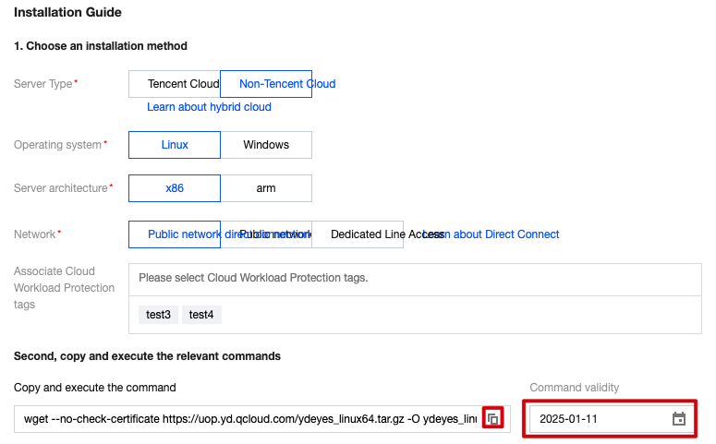Copy the wget command using the copy icon
716x444 pixels.
[493, 419]
